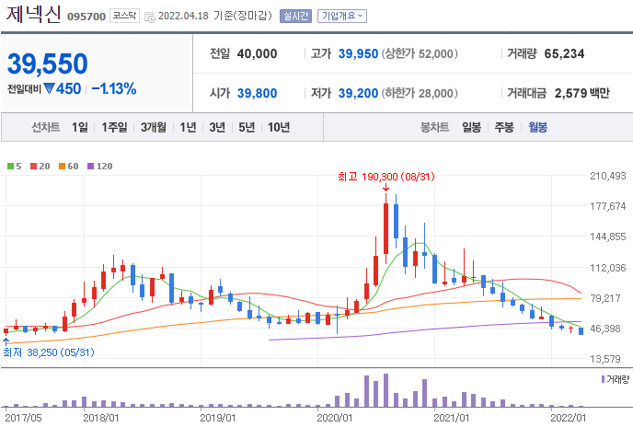Click the 저가 value 39,200
Viewport: 633px width, 427px height.
tap(358, 93)
